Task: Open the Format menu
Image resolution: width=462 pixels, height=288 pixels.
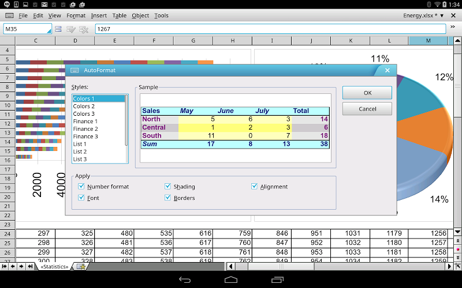Action: [76, 16]
